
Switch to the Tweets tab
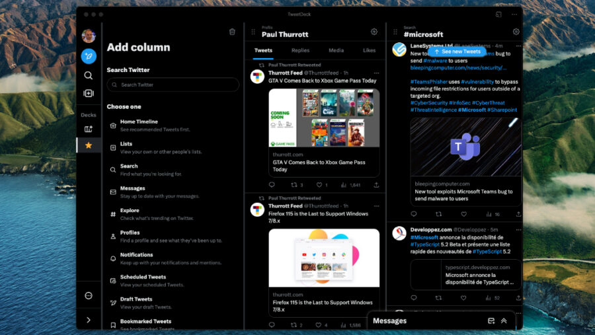(263, 50)
